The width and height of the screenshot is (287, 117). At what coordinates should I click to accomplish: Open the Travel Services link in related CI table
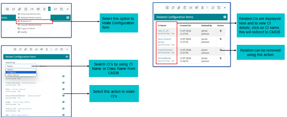click(165, 50)
